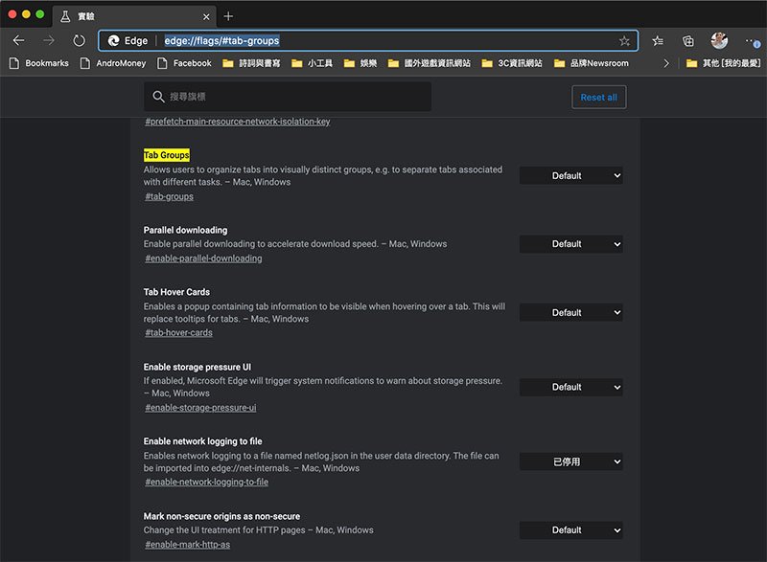This screenshot has height=562, width=767.
Task: Open the Favorites list icon
Action: [x=658, y=41]
